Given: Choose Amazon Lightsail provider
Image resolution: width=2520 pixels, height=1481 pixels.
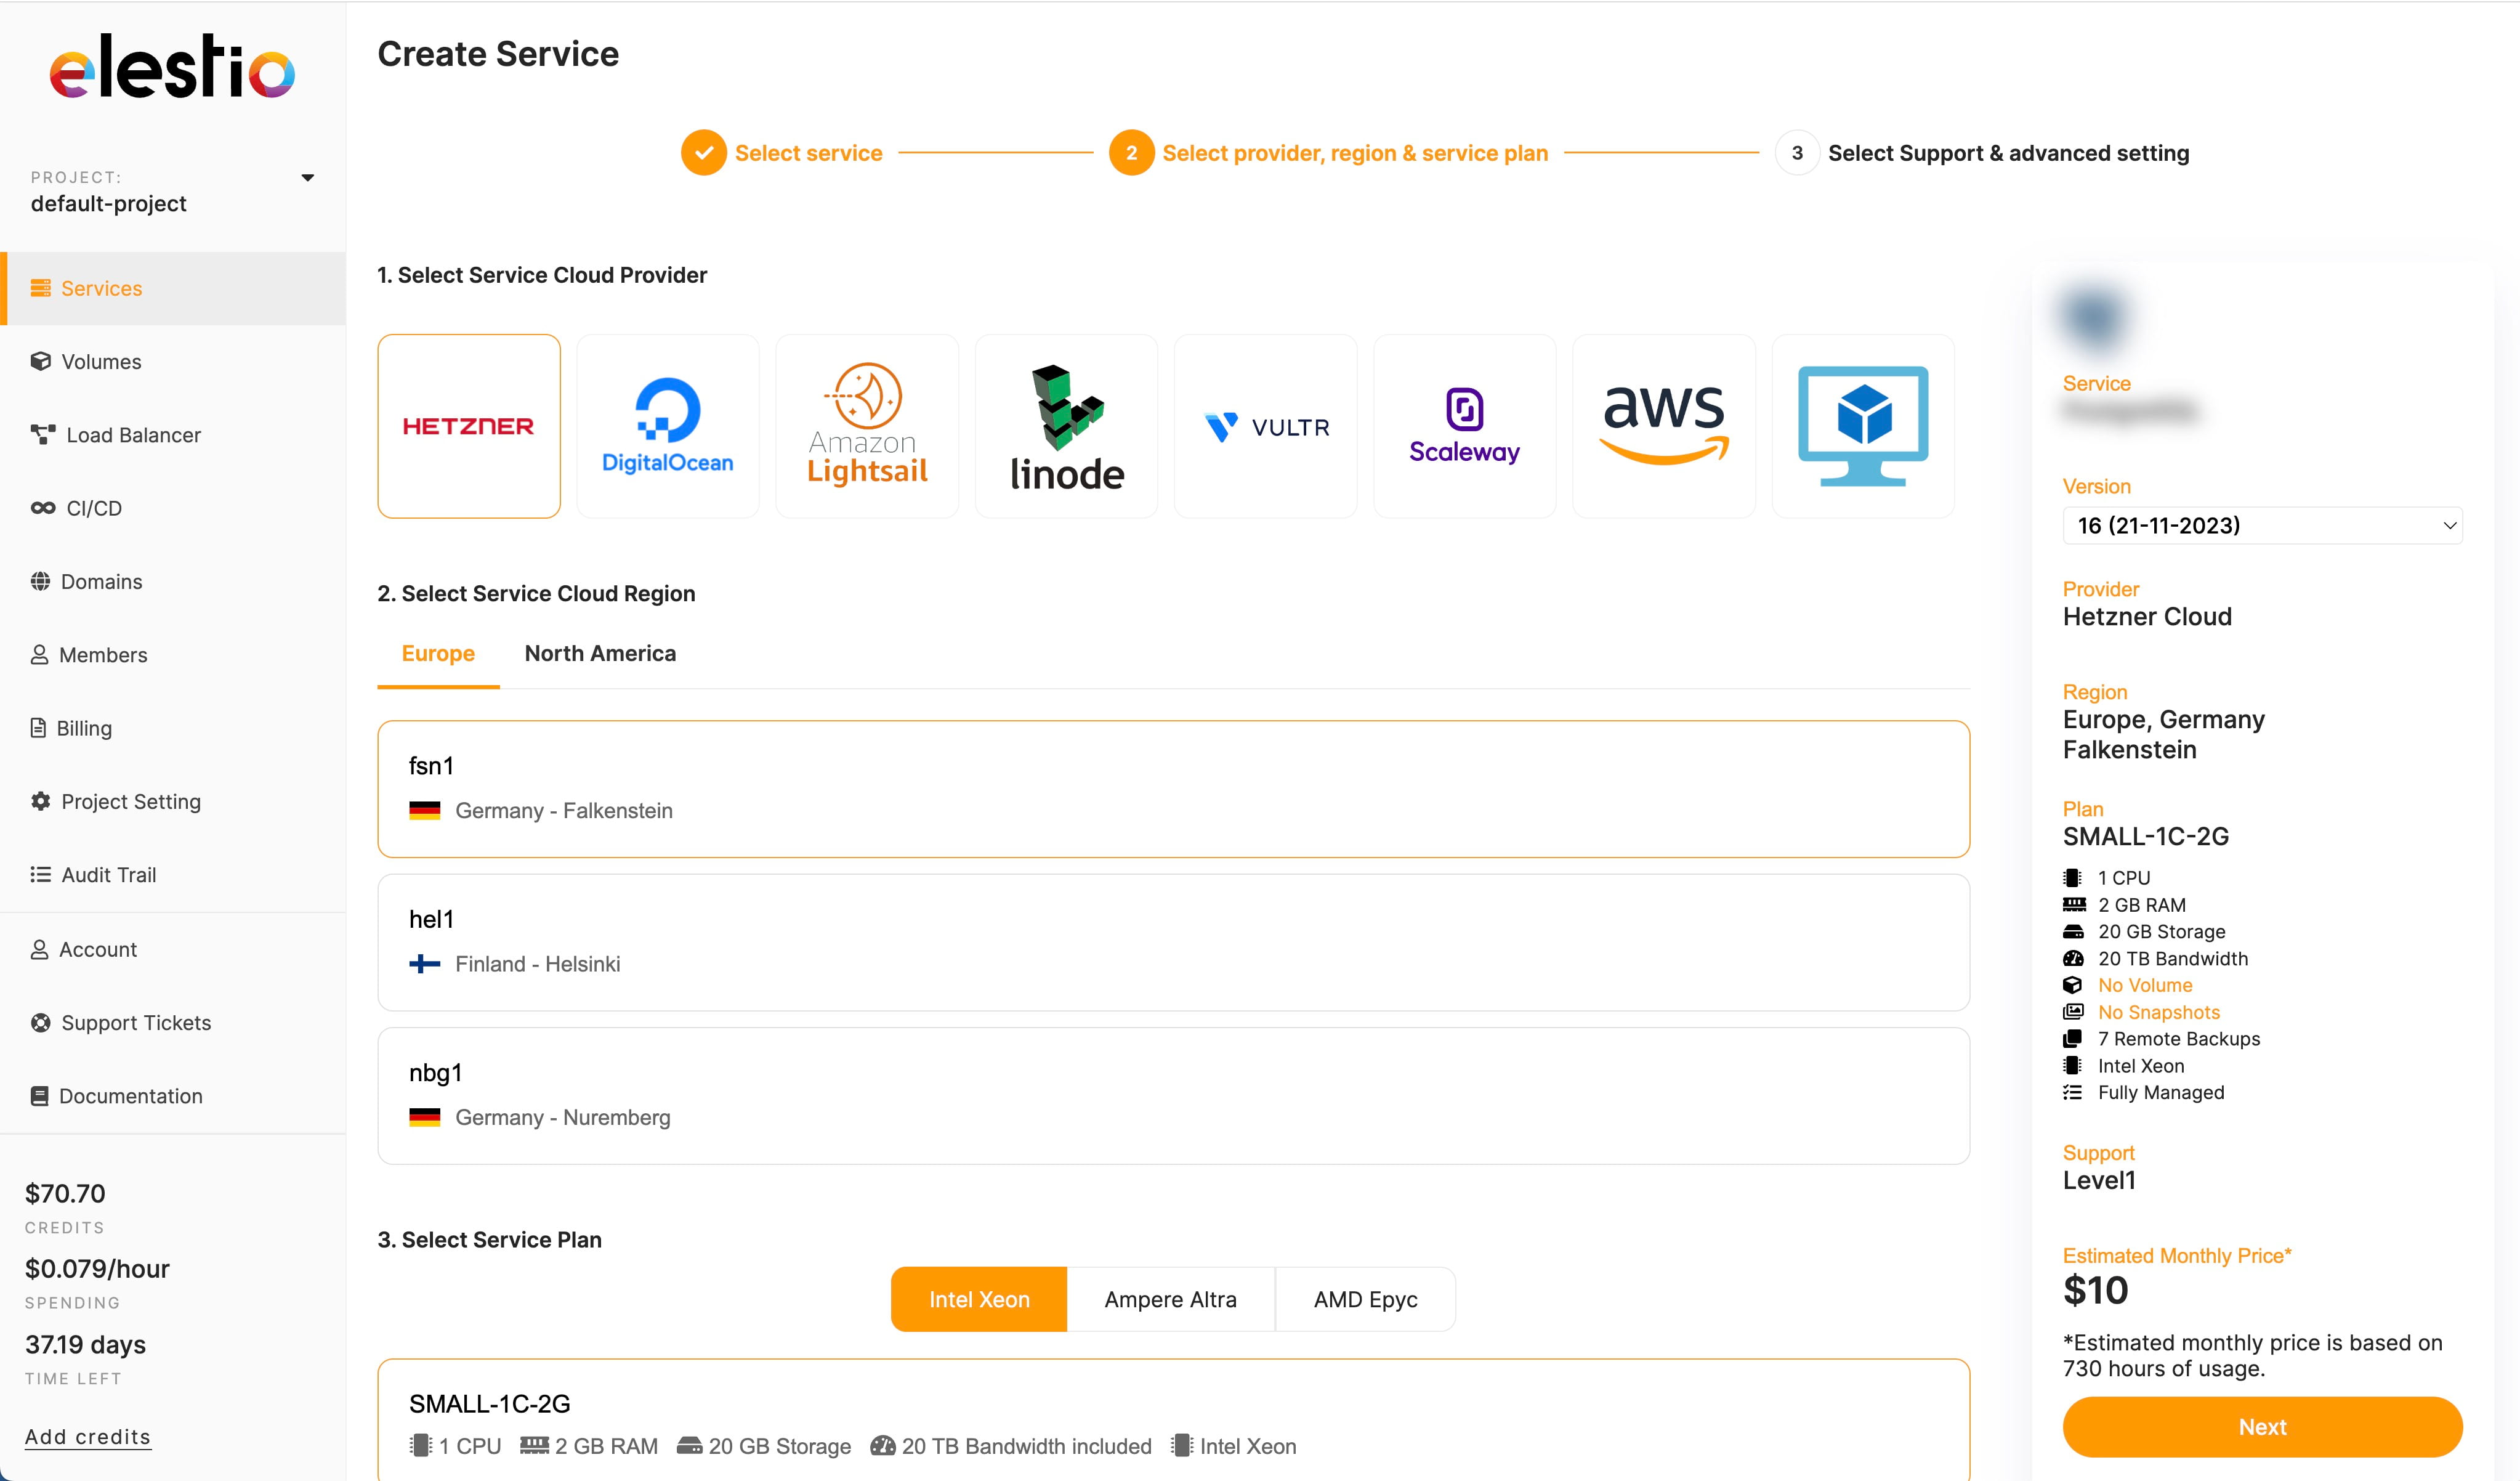Looking at the screenshot, I should (x=866, y=425).
